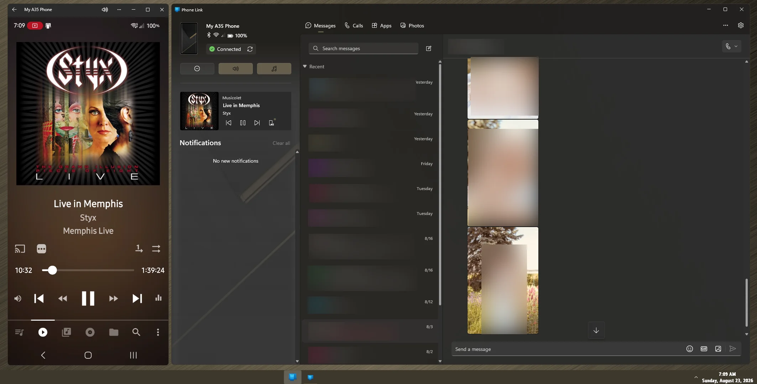This screenshot has width=757, height=384.
Task: Open the emoji picker in the message box
Action: coord(690,349)
